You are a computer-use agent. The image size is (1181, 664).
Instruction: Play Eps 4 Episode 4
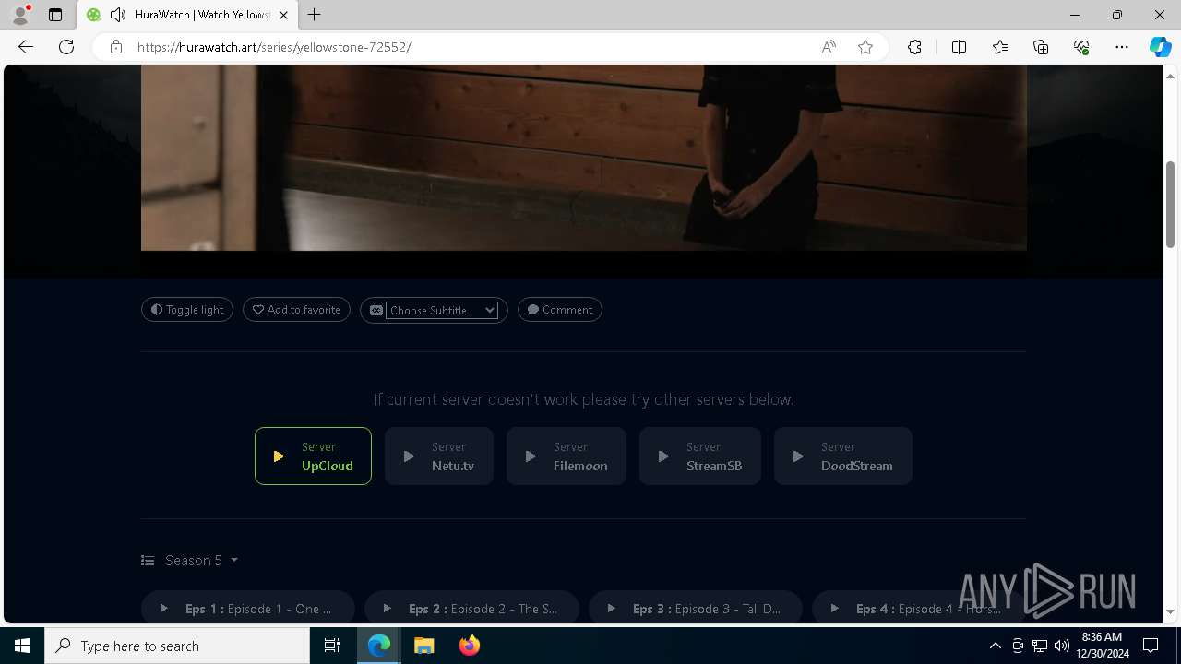(x=918, y=609)
